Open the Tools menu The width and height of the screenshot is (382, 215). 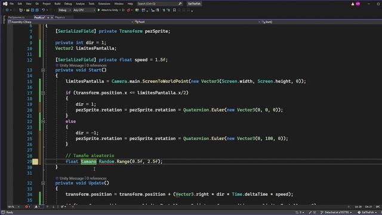(91, 4)
